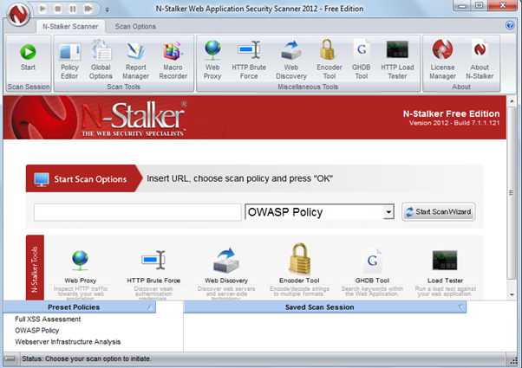This screenshot has height=368, width=522.
Task: Expand the Saved Scan Session filter arrow
Action: (x=460, y=307)
